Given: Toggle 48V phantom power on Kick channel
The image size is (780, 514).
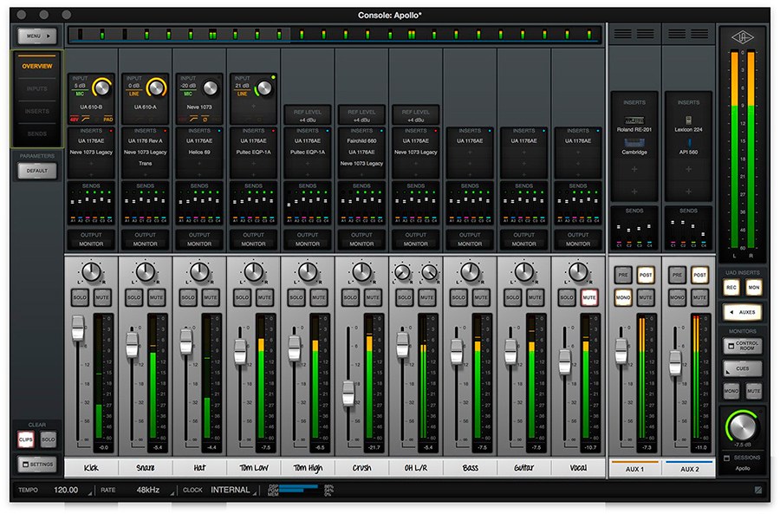Looking at the screenshot, I should [x=75, y=118].
